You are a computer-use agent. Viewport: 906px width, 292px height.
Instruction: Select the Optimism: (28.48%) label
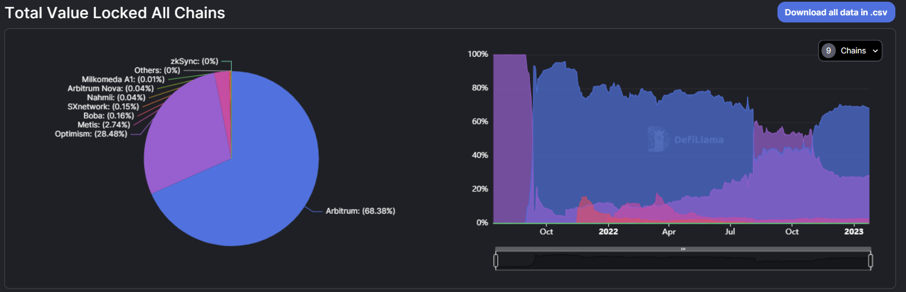click(91, 134)
